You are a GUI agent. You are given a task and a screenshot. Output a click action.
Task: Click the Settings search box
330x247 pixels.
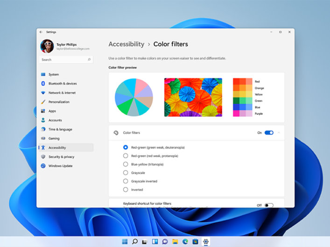point(65,60)
